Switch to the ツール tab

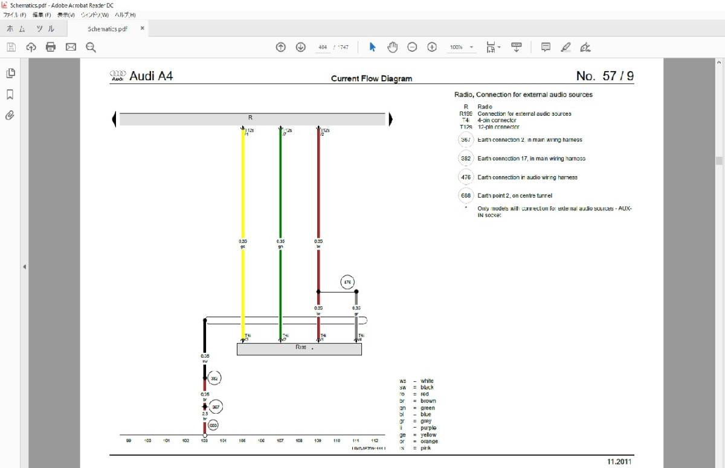pyautogui.click(x=45, y=28)
